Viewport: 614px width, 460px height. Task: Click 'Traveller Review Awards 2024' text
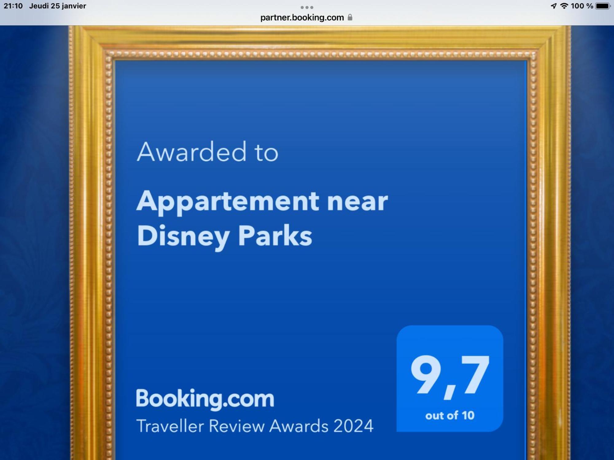255,426
